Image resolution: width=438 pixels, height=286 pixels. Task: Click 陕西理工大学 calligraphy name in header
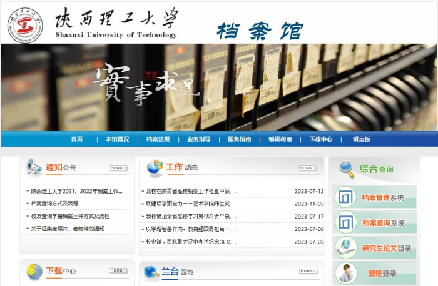coord(117,18)
